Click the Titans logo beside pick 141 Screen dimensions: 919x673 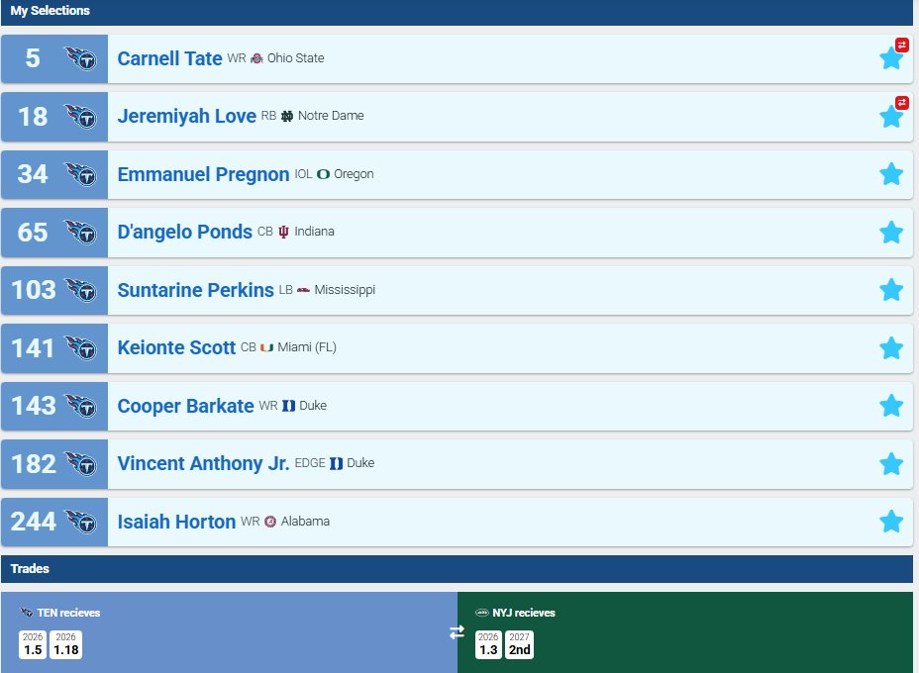80,348
